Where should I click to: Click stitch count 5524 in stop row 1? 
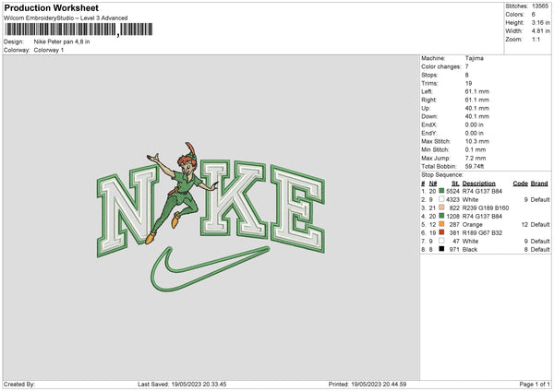(x=452, y=191)
